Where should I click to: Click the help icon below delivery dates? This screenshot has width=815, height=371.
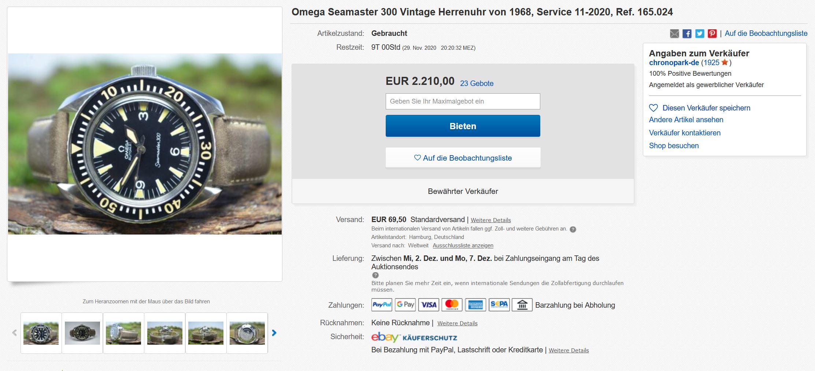click(375, 275)
